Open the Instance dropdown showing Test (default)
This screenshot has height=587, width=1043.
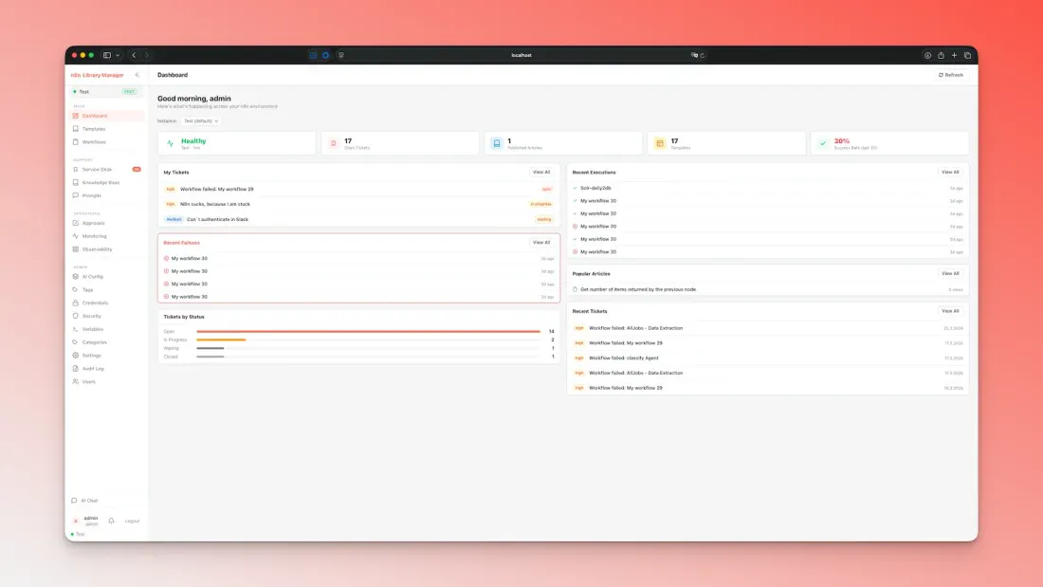(x=201, y=121)
